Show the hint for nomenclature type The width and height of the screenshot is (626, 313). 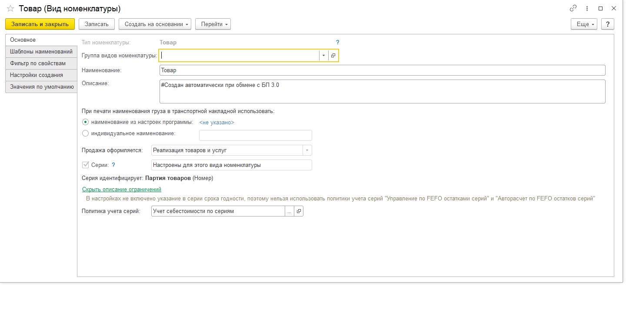337,43
